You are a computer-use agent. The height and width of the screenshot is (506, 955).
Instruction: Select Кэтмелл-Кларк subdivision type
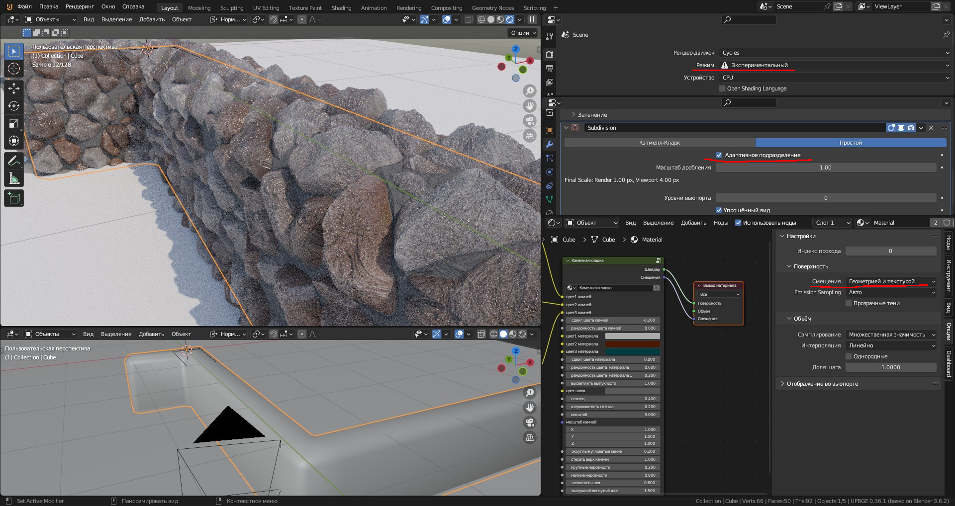tap(660, 143)
